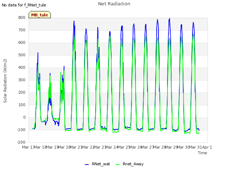Click the Mar 20 x-axis date label
Viewport: 229px width, 171px height.
(x=64, y=147)
